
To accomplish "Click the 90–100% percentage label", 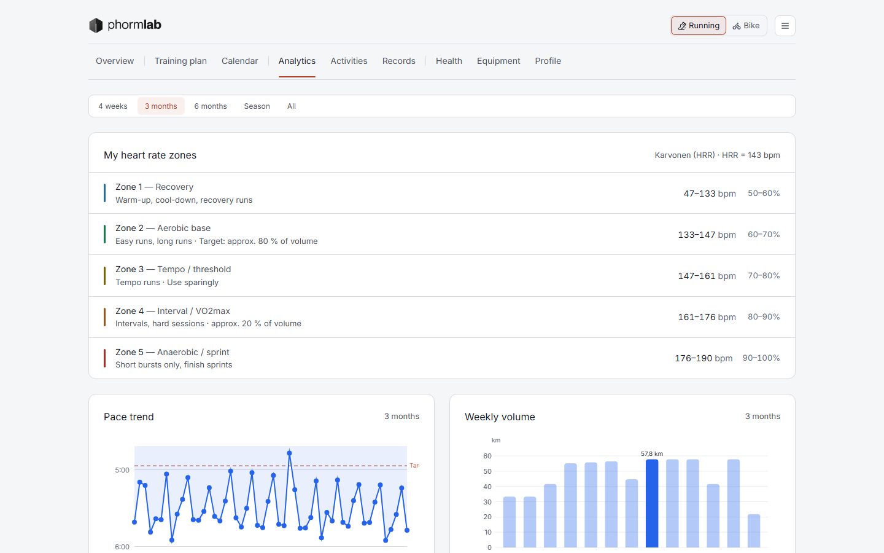I will tap(761, 358).
